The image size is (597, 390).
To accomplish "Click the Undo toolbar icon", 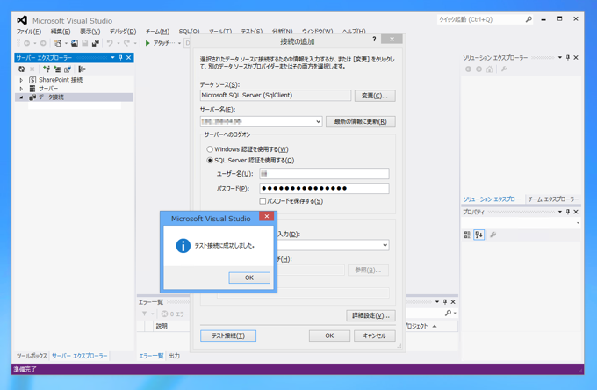I will pyautogui.click(x=110, y=43).
